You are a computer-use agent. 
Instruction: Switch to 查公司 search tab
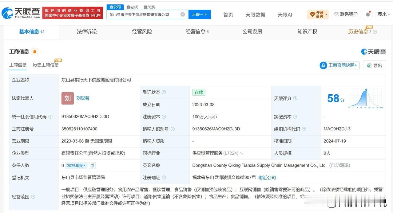click(115, 7)
